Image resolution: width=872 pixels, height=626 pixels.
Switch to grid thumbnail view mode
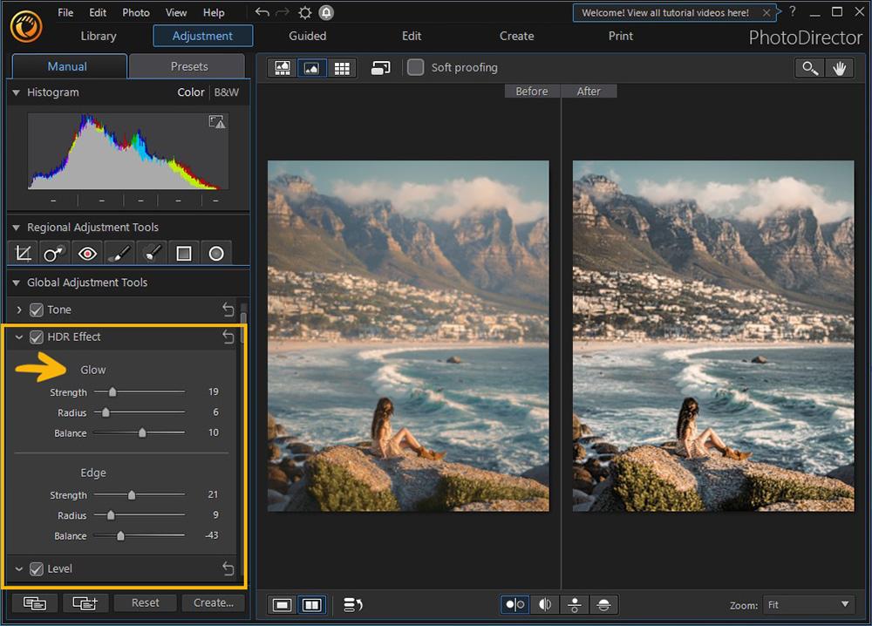342,67
